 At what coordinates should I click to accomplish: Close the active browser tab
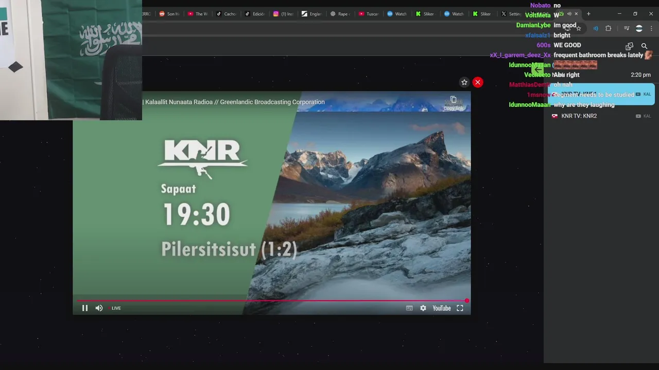coord(576,14)
